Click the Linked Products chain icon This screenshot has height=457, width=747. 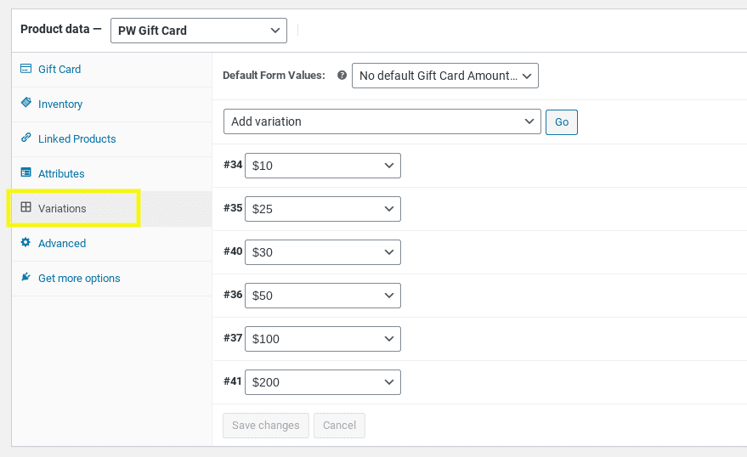(25, 138)
